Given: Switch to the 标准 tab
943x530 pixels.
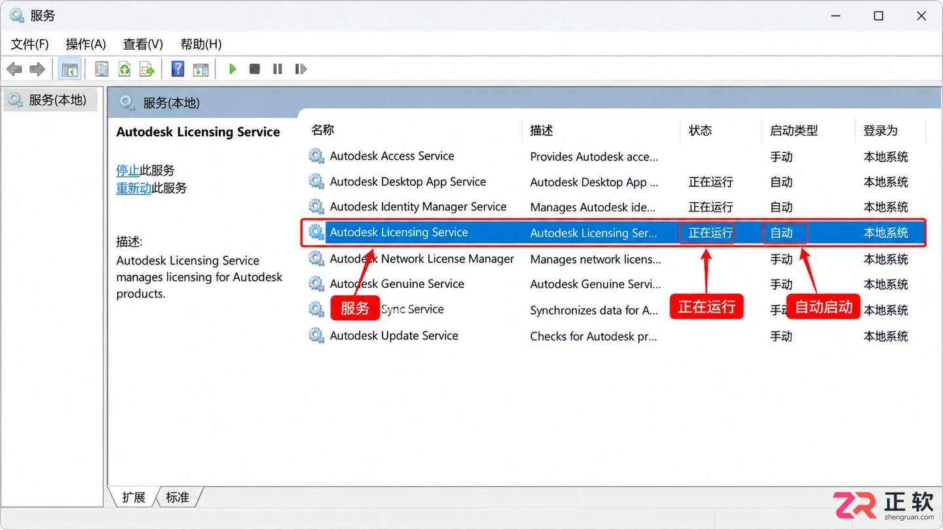Looking at the screenshot, I should (177, 497).
